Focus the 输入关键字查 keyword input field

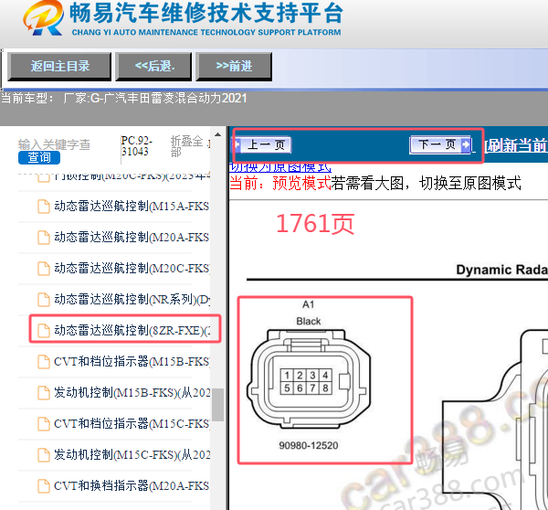tap(54, 144)
